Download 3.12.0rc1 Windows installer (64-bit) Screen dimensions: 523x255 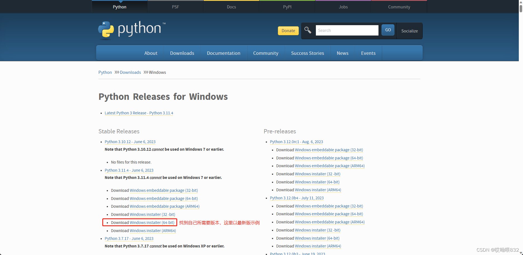click(x=317, y=182)
